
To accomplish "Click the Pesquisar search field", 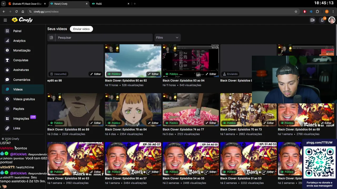I will tap(104, 38).
